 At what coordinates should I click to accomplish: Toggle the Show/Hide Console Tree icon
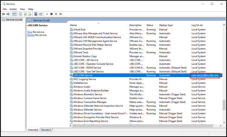tap(14, 14)
